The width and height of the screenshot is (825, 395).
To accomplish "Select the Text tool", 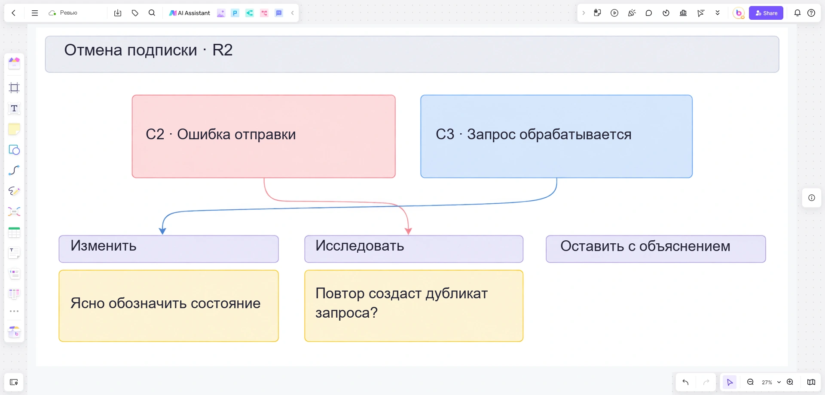I will [x=14, y=108].
